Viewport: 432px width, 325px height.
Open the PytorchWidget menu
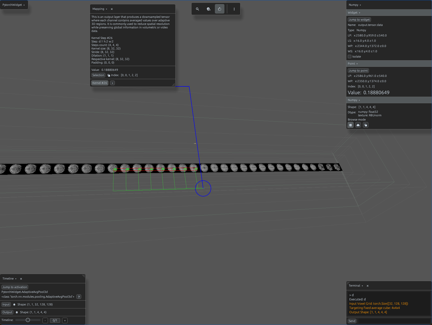(14, 5)
